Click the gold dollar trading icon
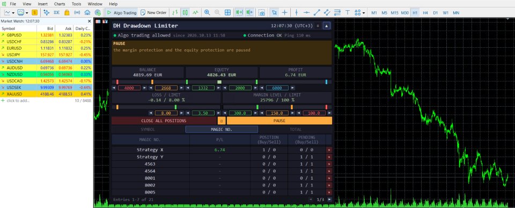515x208 pixels. pyautogui.click(x=34, y=12)
